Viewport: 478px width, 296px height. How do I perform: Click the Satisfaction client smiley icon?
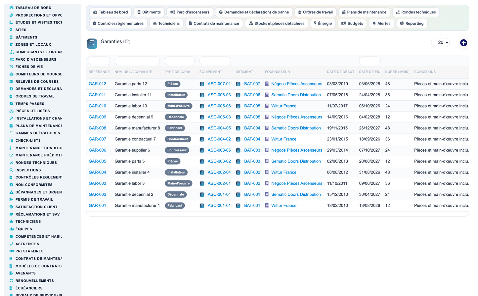pos(11,207)
